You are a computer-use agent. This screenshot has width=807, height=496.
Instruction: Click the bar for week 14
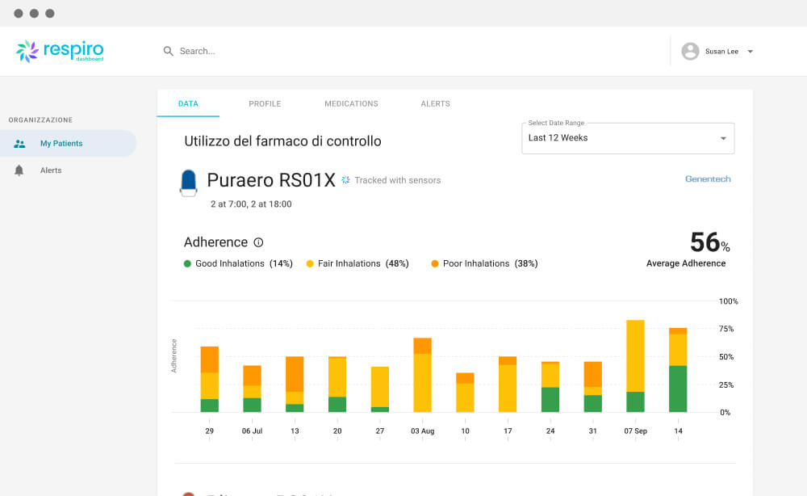click(678, 370)
